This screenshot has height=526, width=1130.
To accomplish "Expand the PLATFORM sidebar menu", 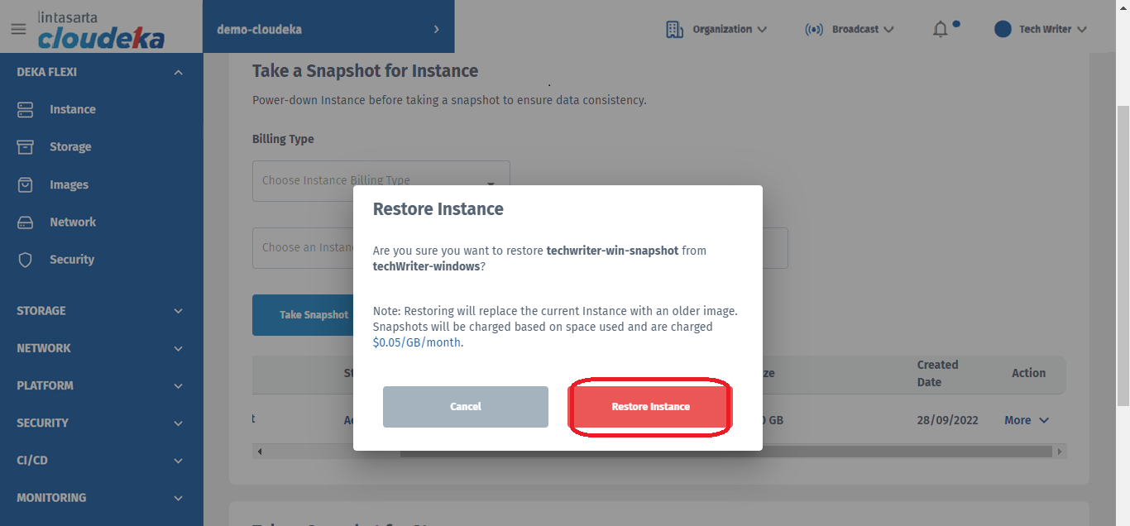I will (178, 385).
